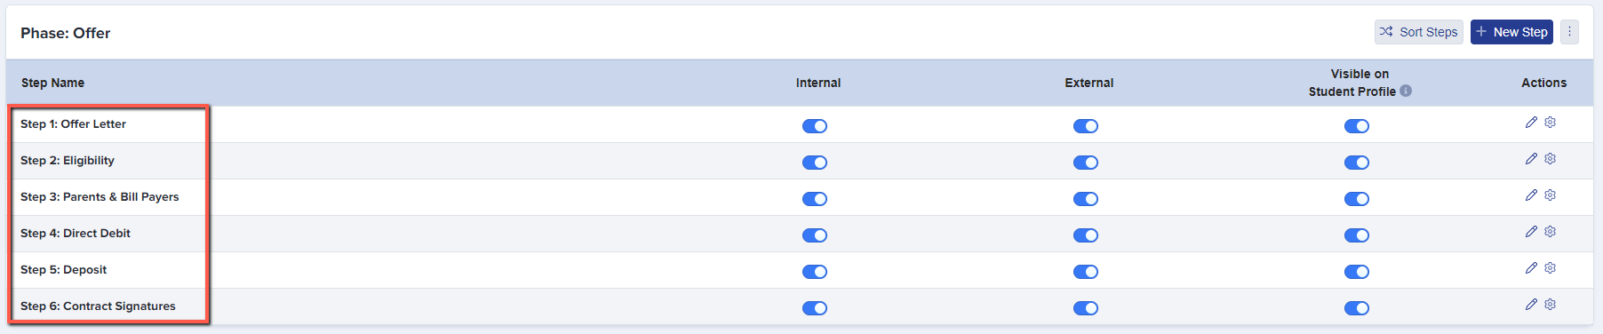Disable External toggle for Step 3: Parents & Bill Payers
This screenshot has width=1603, height=334.
tap(1086, 199)
